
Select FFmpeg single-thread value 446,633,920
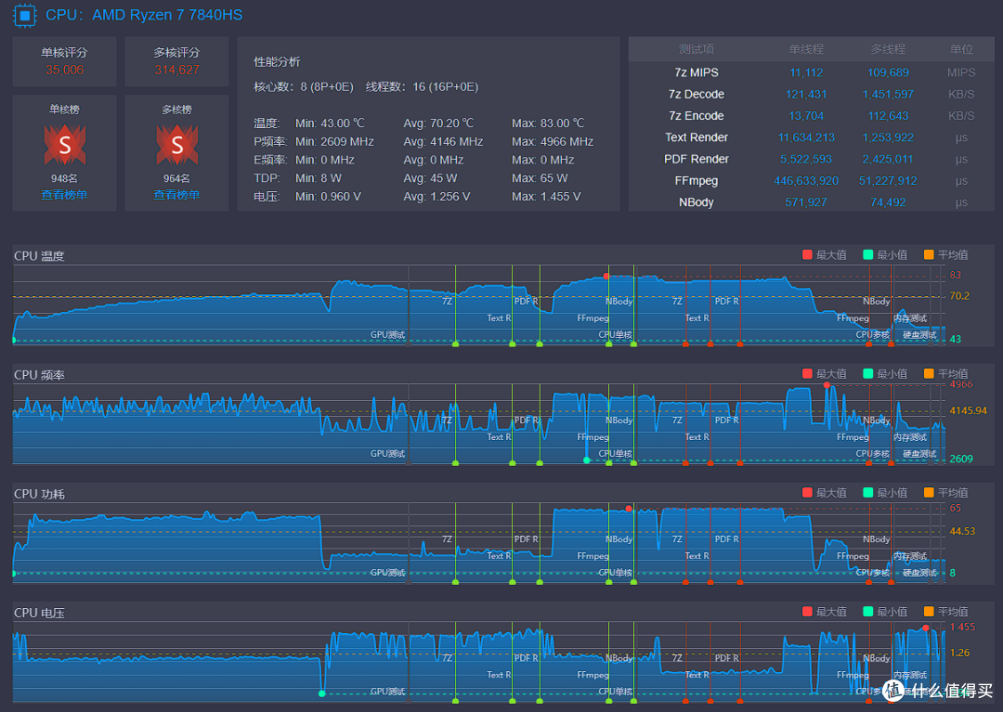tap(806, 181)
